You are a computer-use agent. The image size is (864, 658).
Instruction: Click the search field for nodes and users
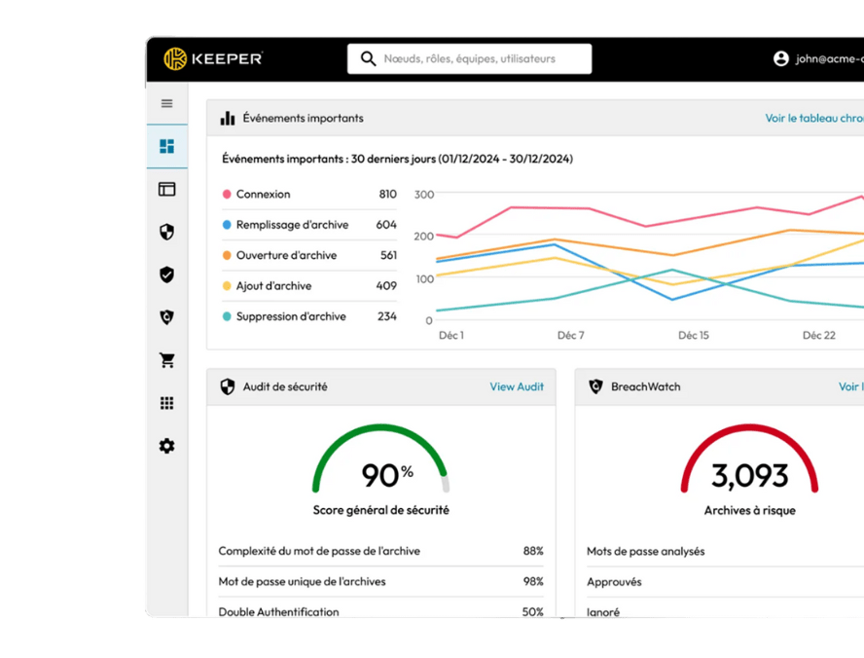click(470, 58)
